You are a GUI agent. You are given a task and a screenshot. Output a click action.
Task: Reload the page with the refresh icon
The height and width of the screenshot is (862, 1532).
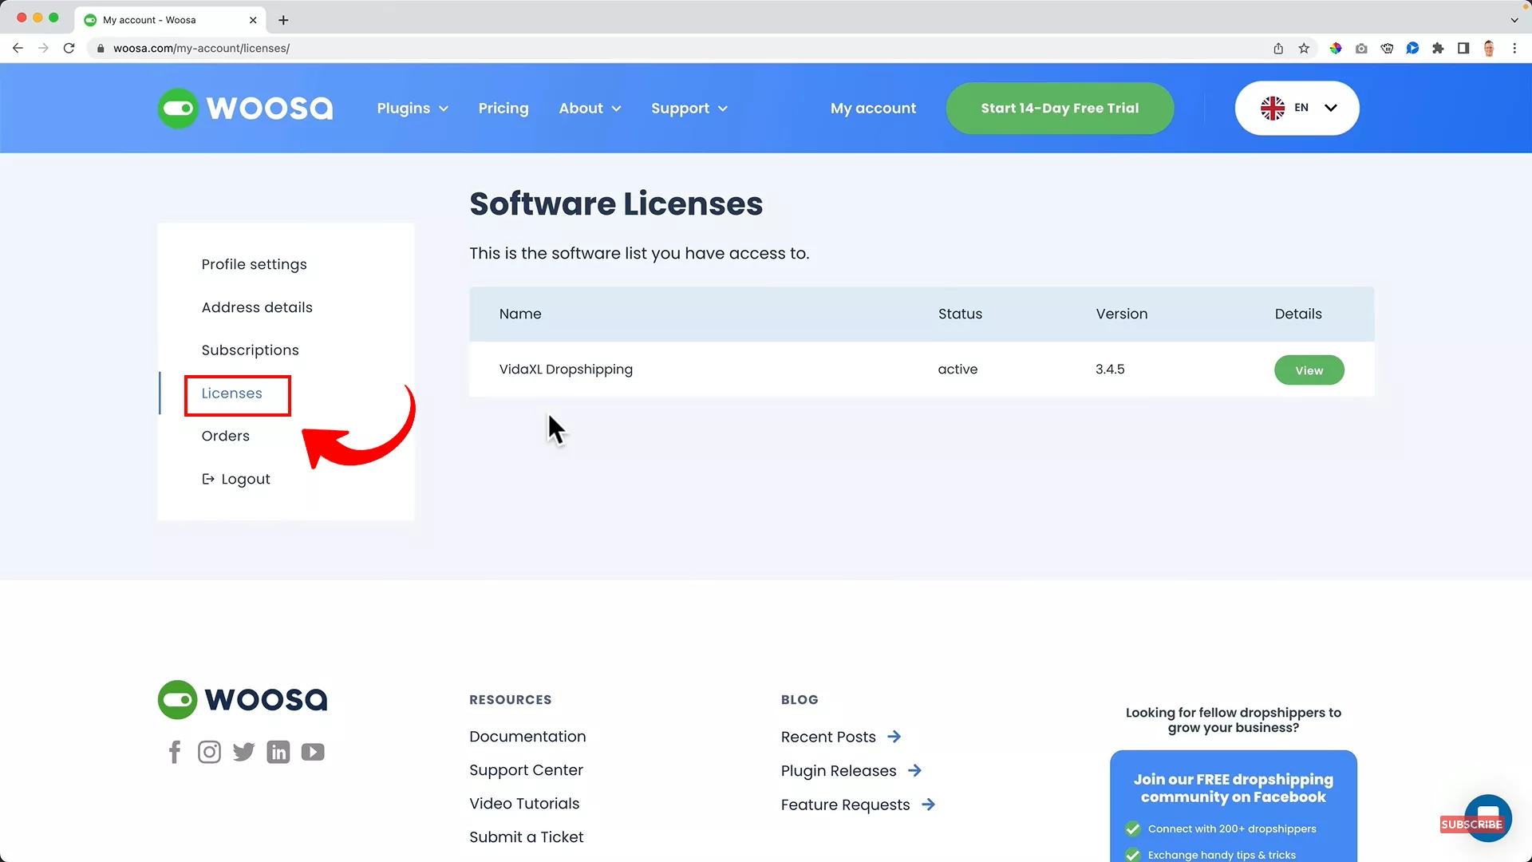(69, 48)
